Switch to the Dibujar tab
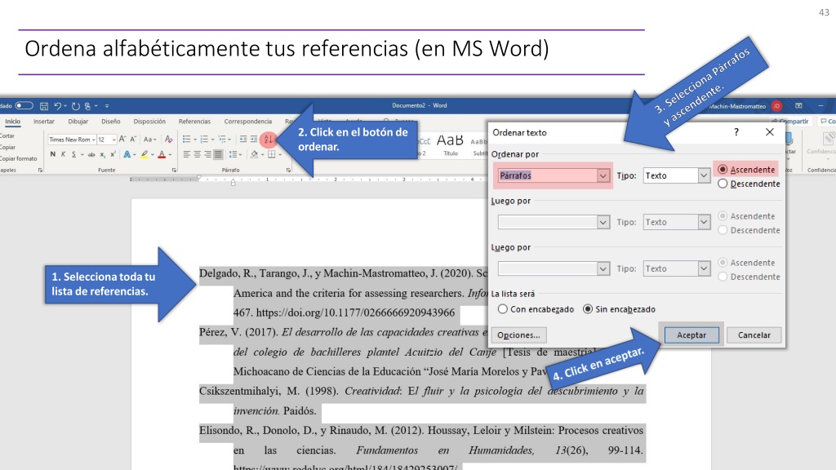 click(78, 122)
